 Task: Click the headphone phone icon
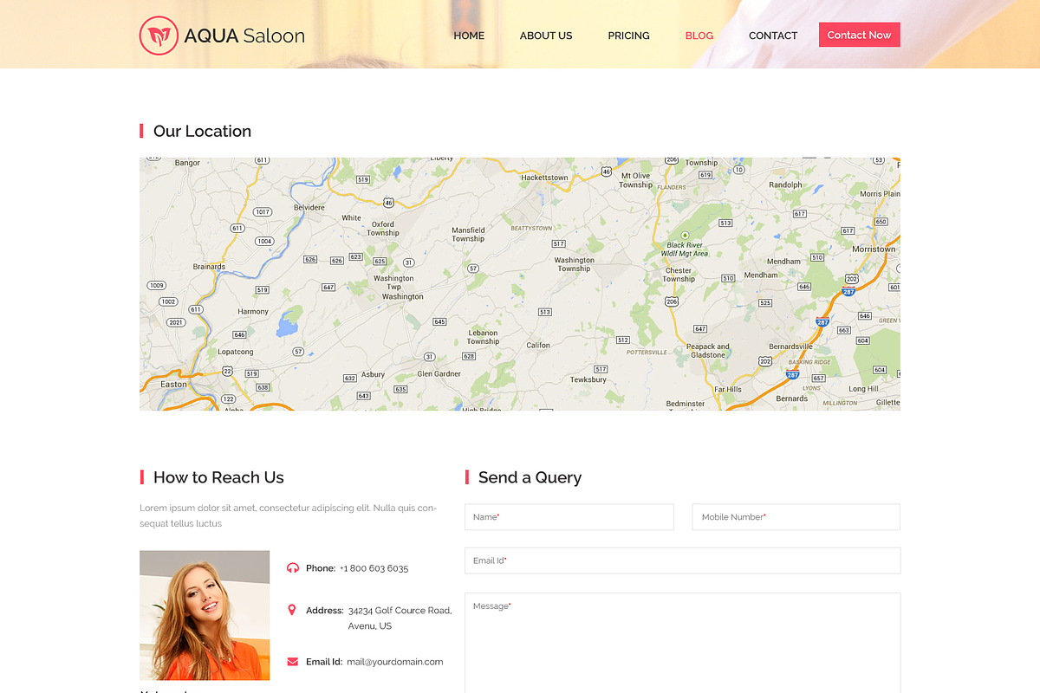[292, 568]
